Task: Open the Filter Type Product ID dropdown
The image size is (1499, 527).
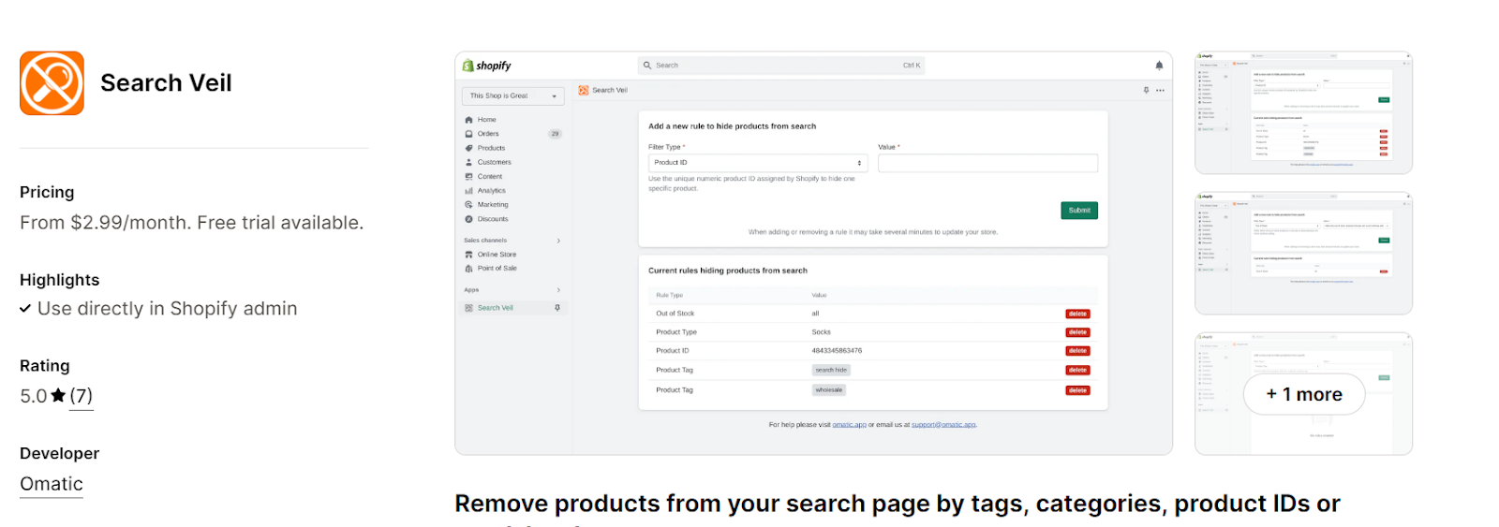Action: point(758,163)
